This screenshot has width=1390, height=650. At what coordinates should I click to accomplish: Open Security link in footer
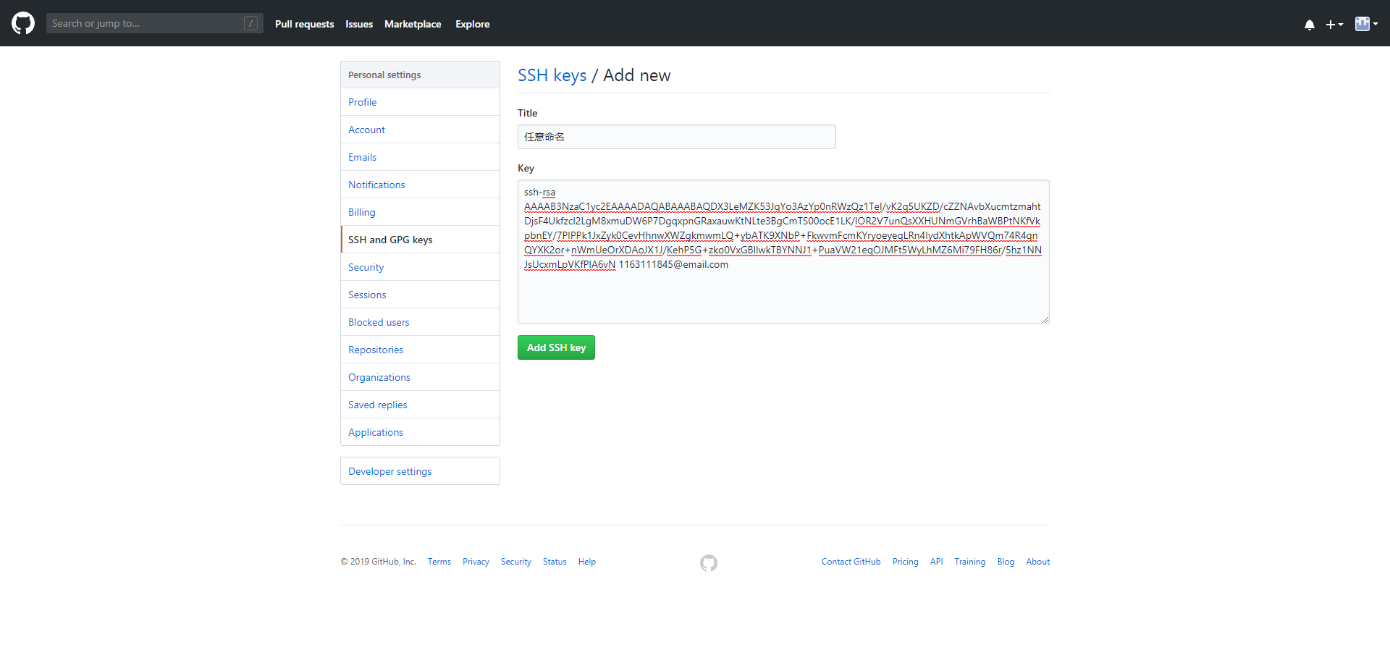click(516, 562)
